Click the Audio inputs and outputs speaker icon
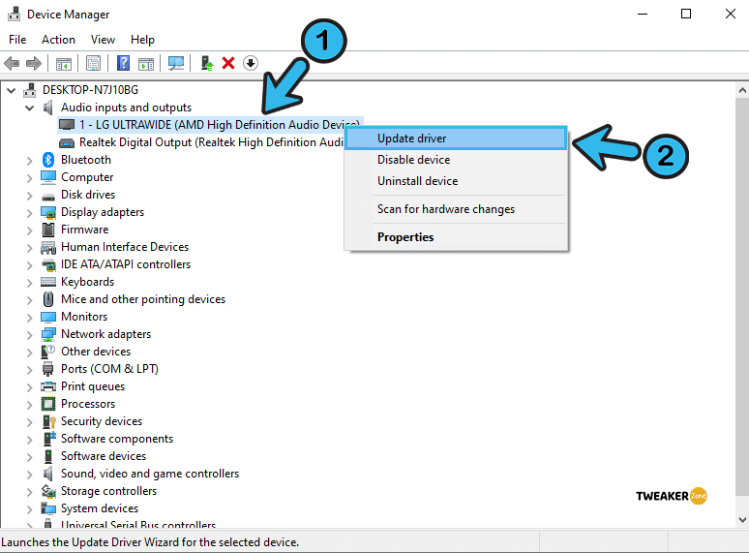This screenshot has height=553, width=749. 47,108
